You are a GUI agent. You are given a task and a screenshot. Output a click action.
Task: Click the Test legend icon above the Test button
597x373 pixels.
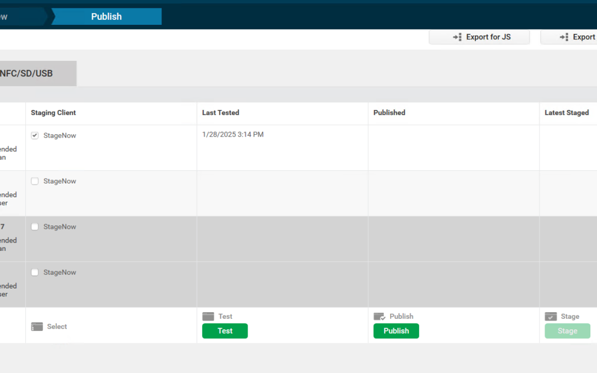[208, 316]
